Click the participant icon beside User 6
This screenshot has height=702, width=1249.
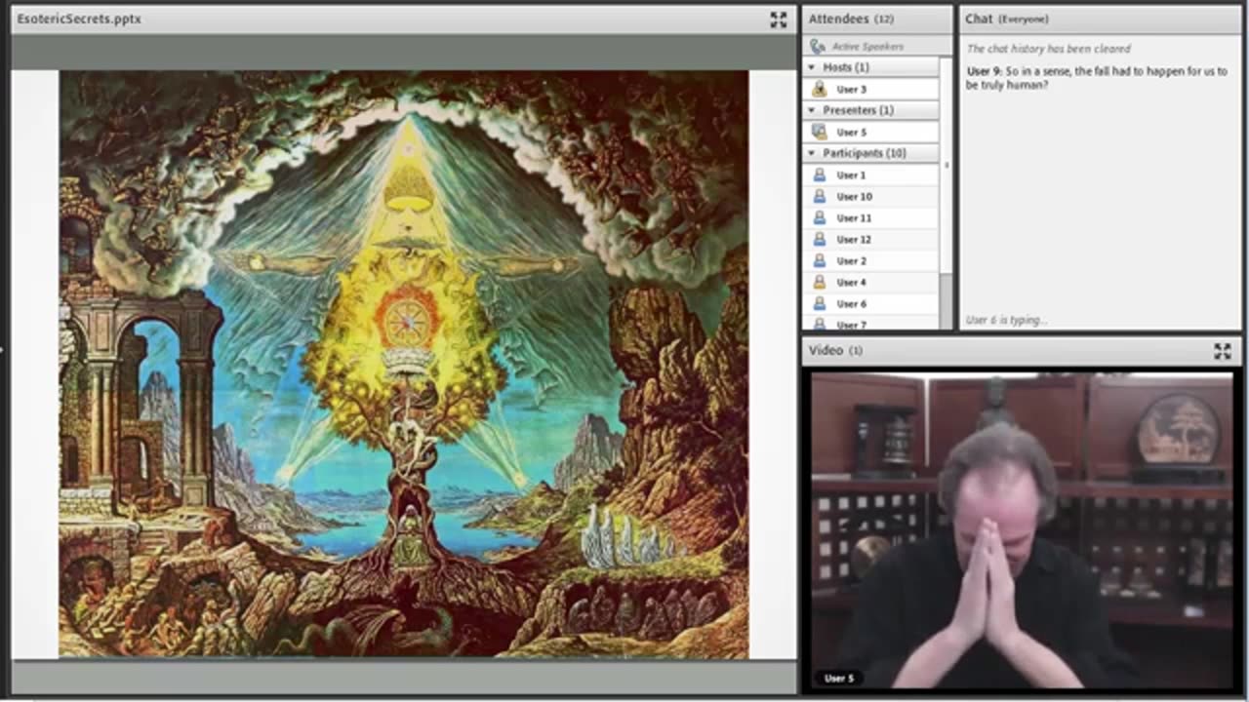click(820, 303)
